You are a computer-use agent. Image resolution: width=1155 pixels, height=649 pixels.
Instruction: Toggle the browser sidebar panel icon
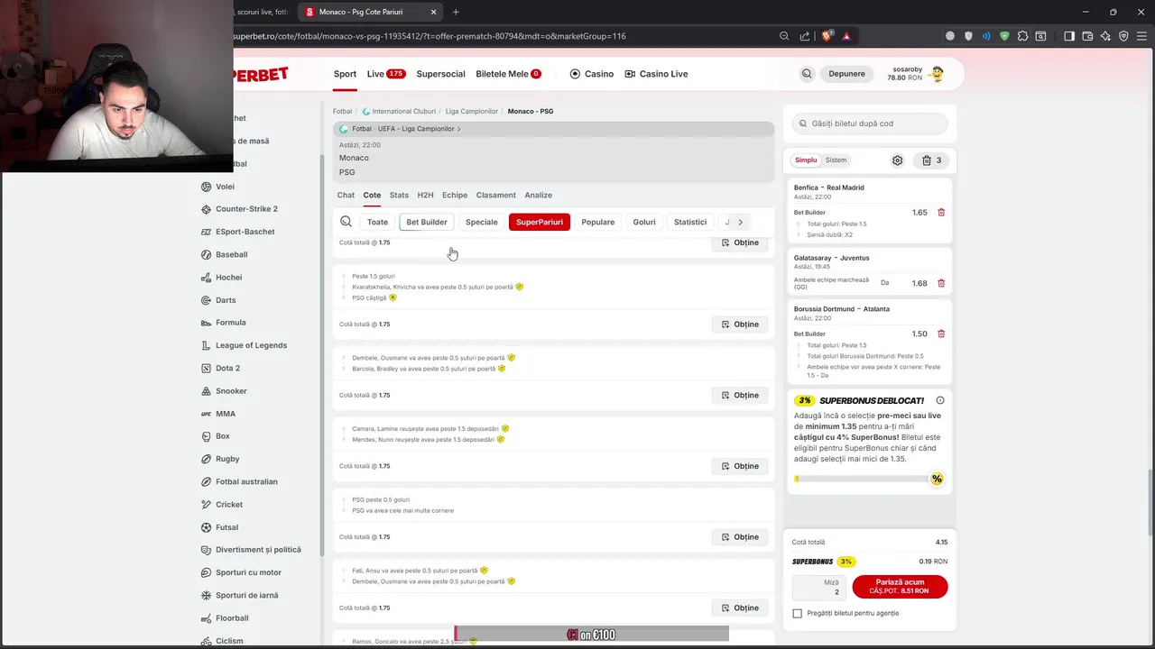point(1069,36)
